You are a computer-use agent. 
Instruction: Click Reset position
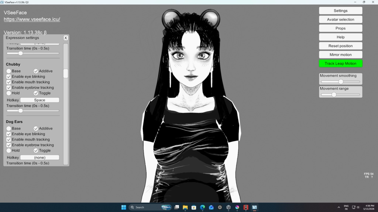tap(340, 46)
